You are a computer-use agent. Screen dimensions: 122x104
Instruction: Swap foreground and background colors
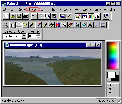[109, 80]
